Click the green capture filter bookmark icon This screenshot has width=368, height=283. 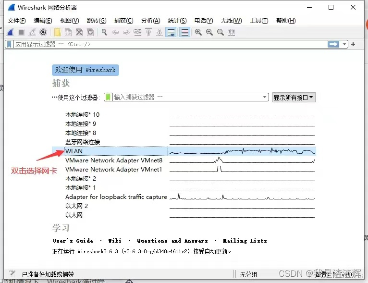click(x=108, y=97)
